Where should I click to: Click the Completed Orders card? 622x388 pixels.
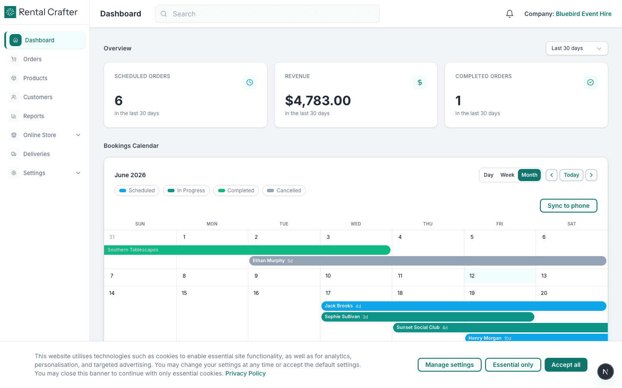pos(526,95)
